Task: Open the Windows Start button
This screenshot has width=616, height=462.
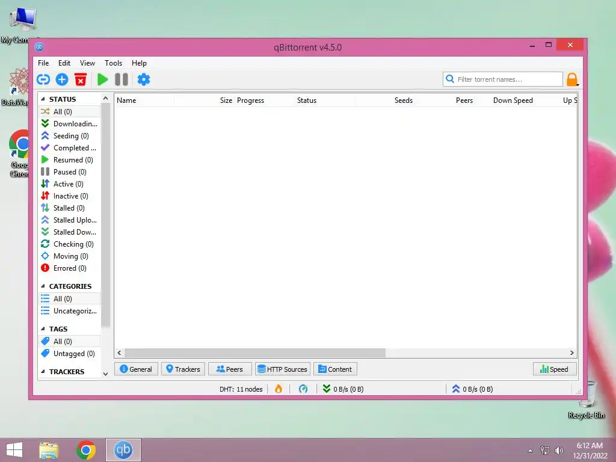Action: click(14, 450)
